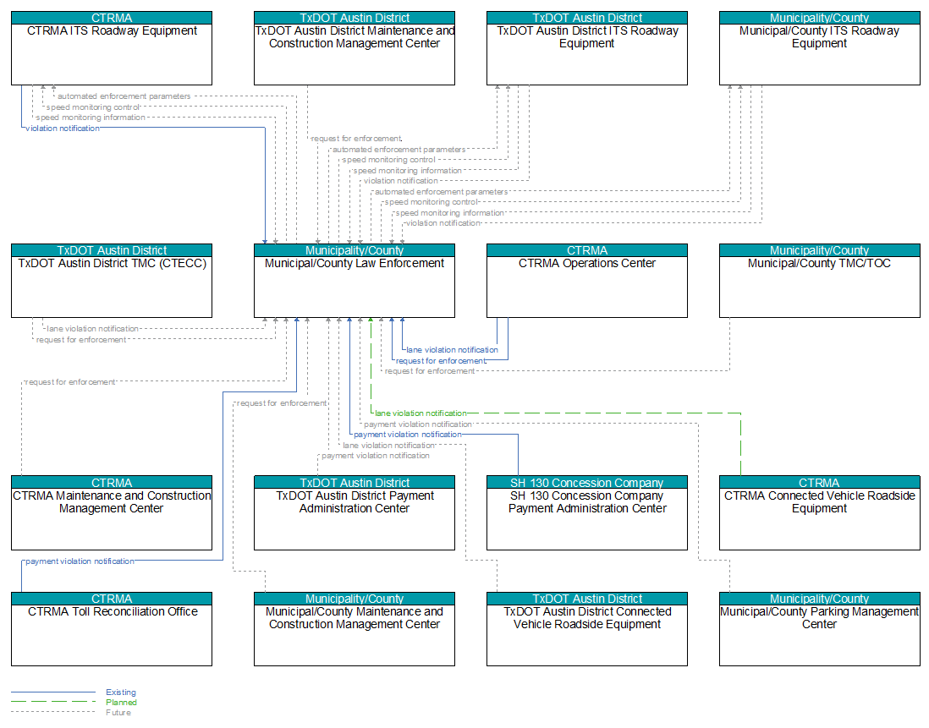This screenshot has height=728, width=929.
Task: Select the TxDOT Austin District TMC (CTECC) box
Action: point(112,281)
